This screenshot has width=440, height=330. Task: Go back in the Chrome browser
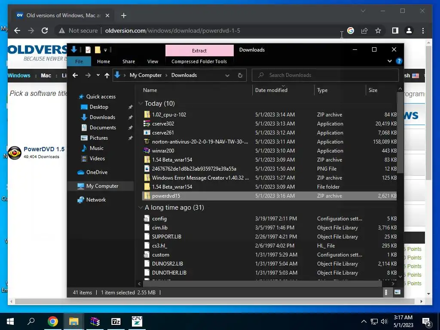point(17,31)
